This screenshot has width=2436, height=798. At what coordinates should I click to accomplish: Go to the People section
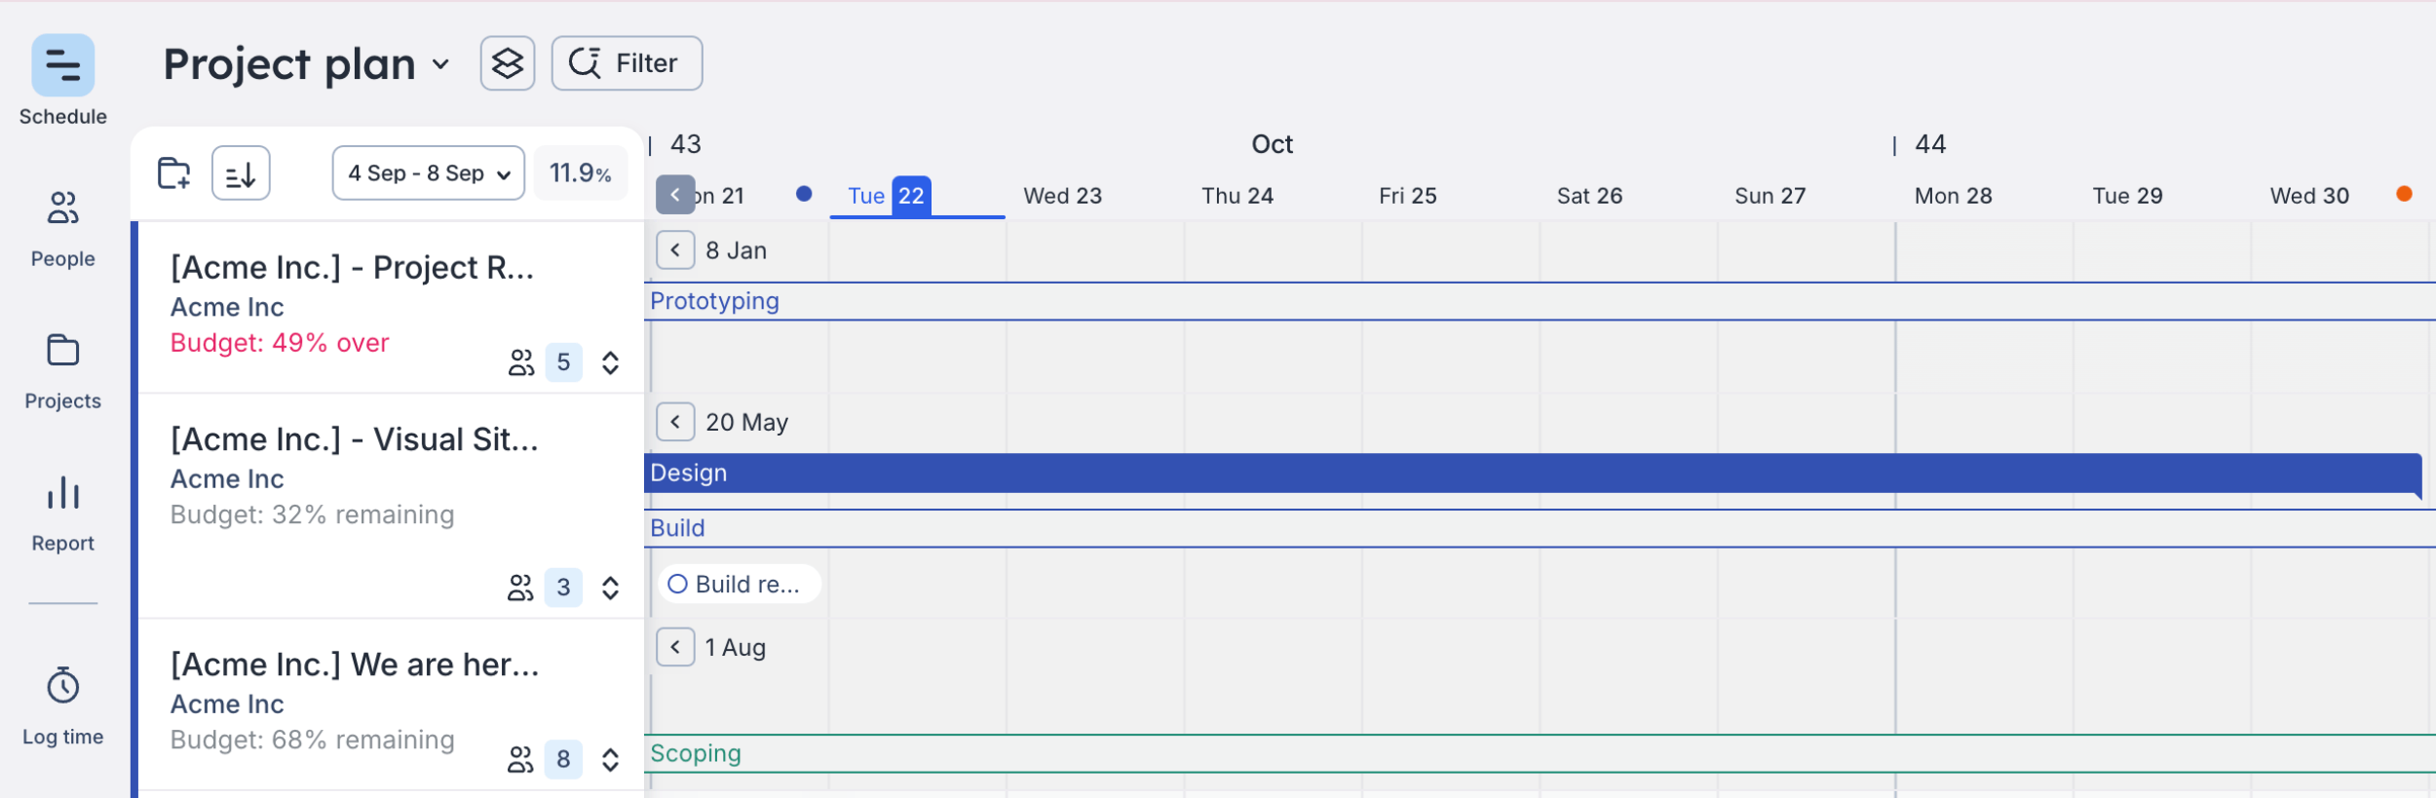pos(63,209)
